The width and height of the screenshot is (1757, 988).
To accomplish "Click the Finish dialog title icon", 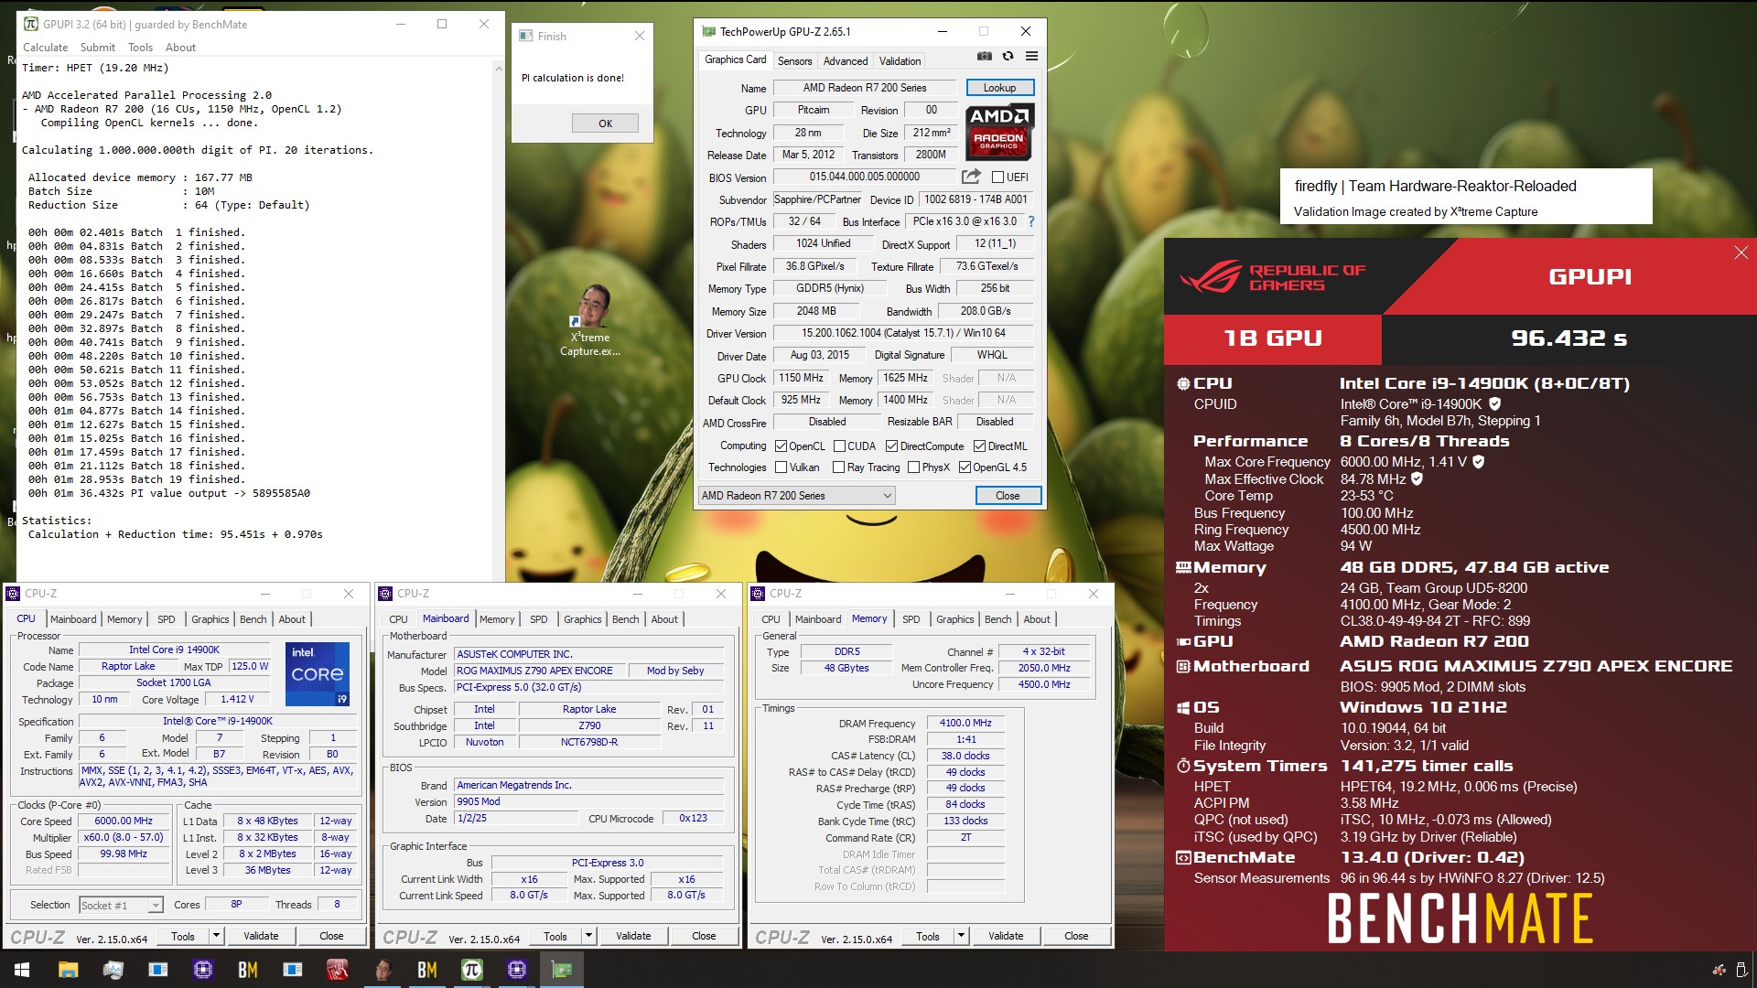I will tap(526, 36).
